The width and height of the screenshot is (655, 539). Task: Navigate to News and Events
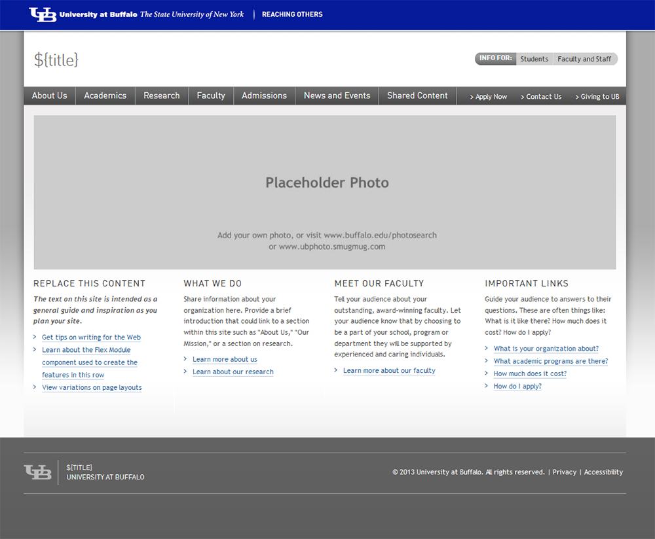[337, 96]
